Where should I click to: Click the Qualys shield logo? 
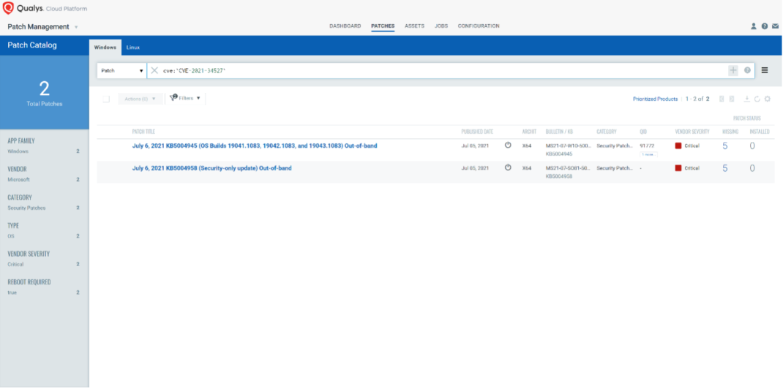coord(8,9)
